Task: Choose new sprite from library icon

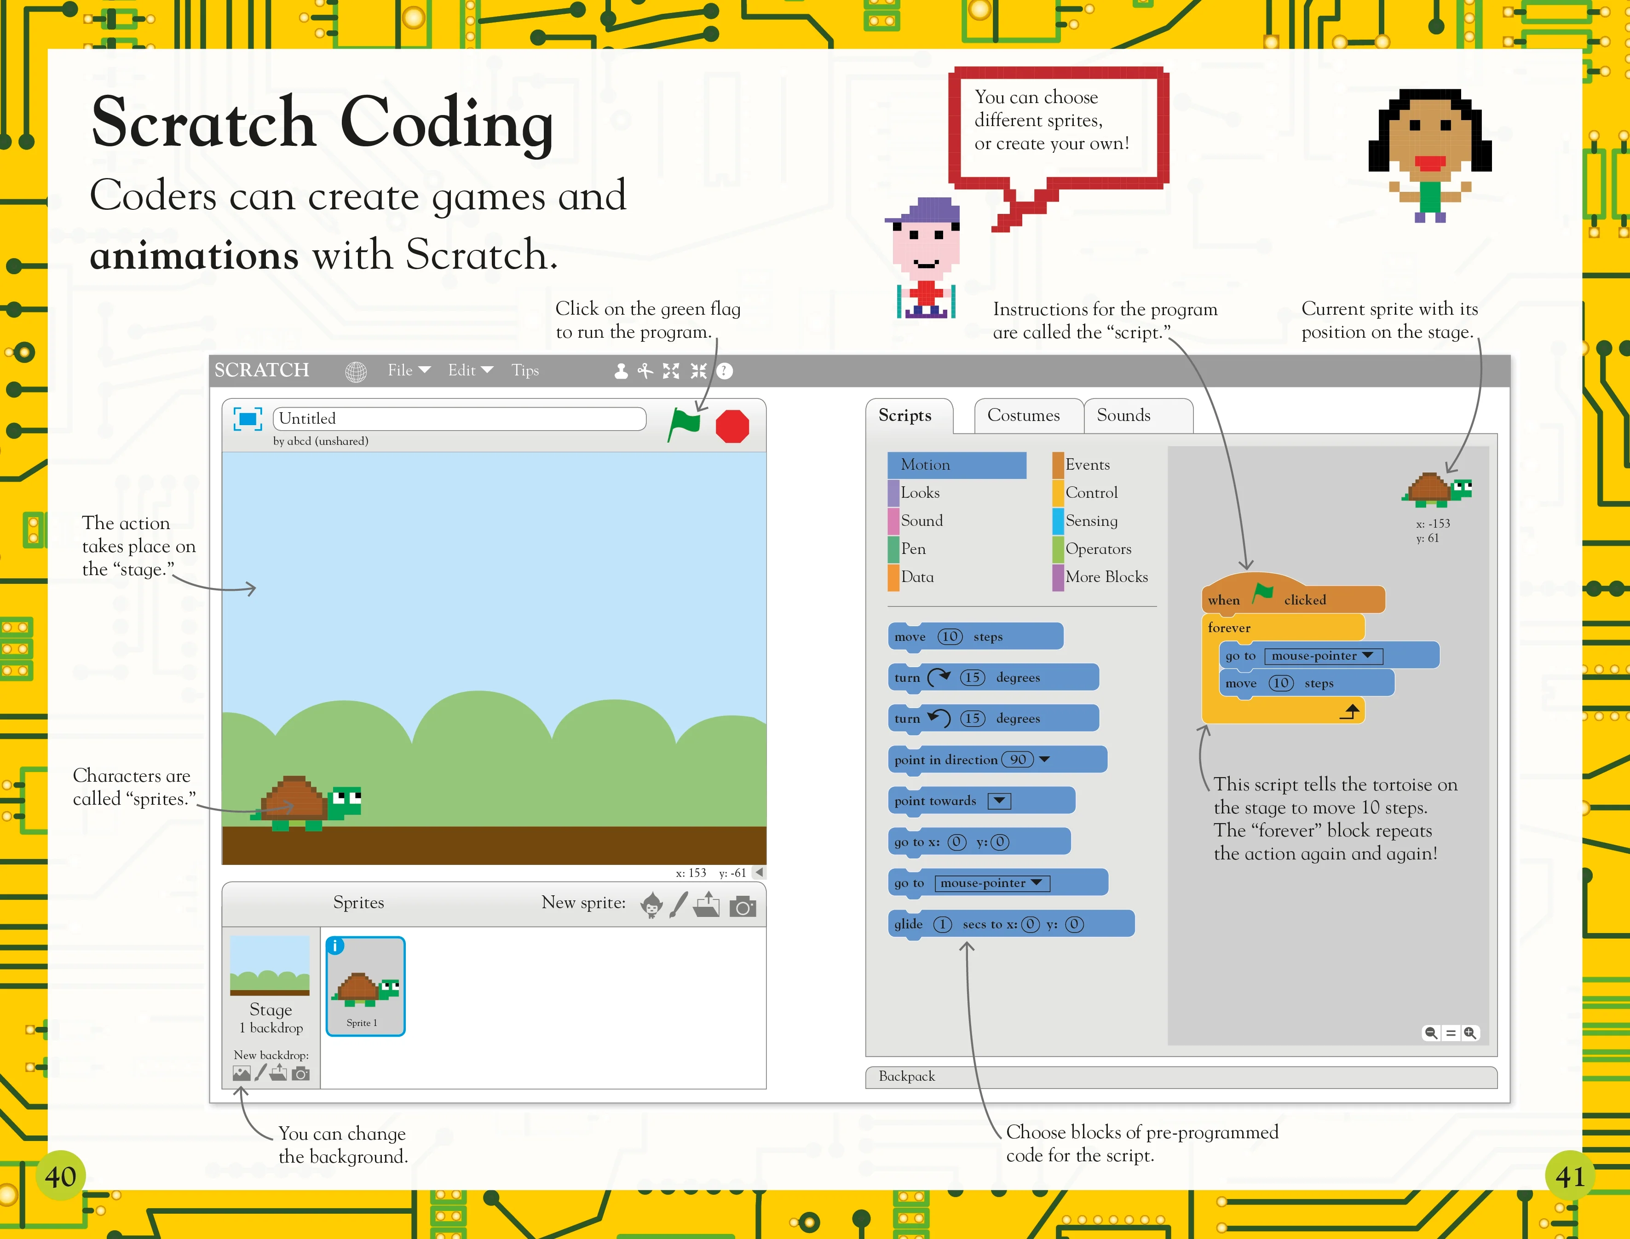Action: coord(651,905)
